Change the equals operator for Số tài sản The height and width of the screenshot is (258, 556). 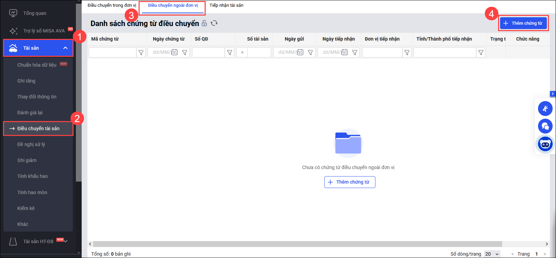click(x=242, y=52)
